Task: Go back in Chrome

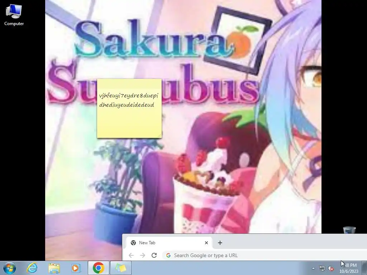Action: [131, 255]
